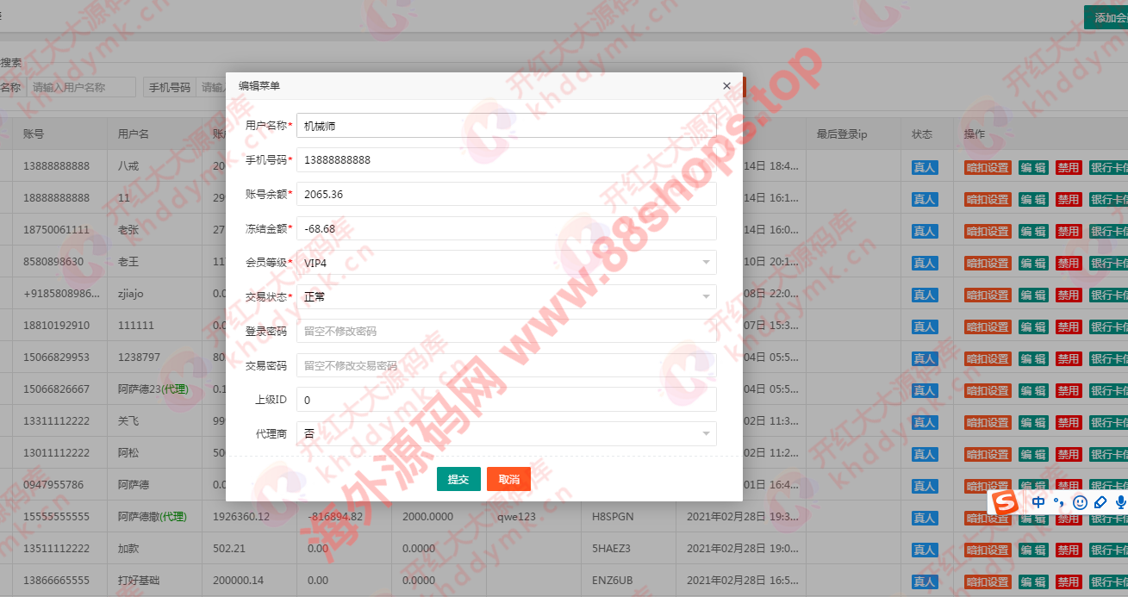Viewport: 1128px width, 597px height.
Task: Close the 编辑菜单 dialog with X
Action: (x=726, y=86)
